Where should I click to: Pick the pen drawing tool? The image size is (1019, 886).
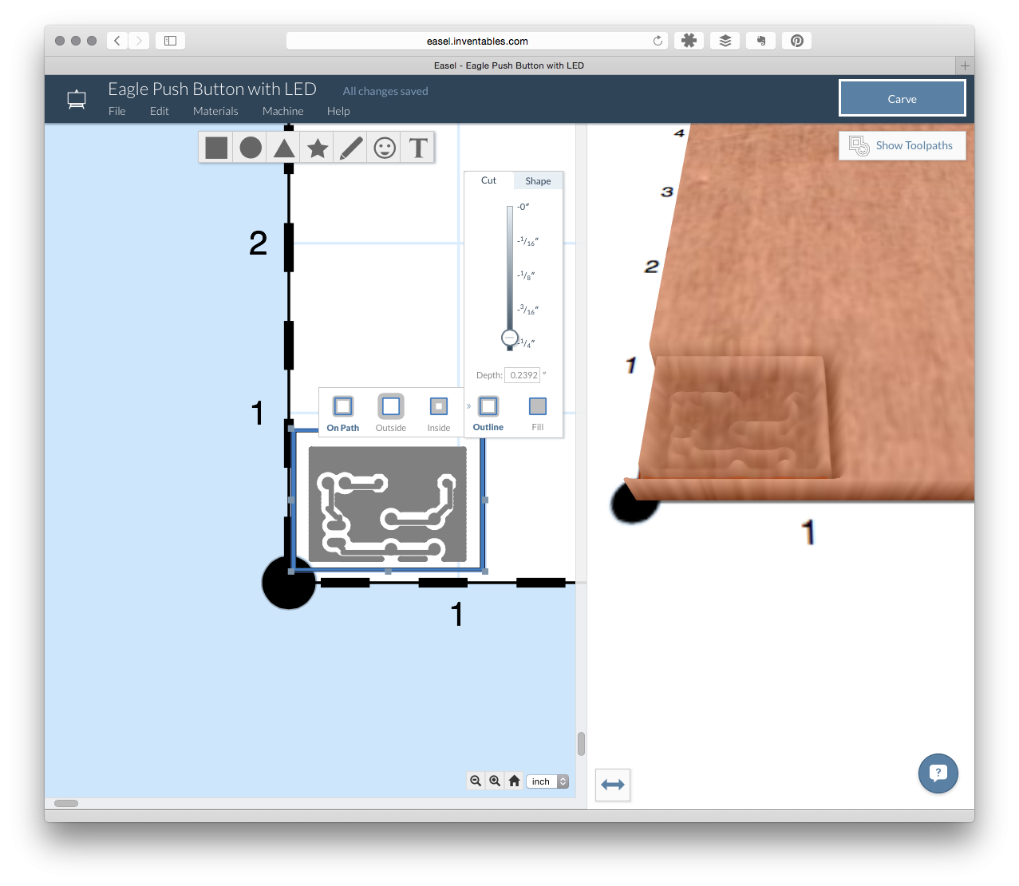[351, 148]
